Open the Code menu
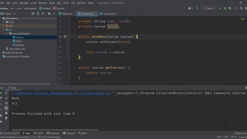The image size is (247, 139). click(34, 3)
